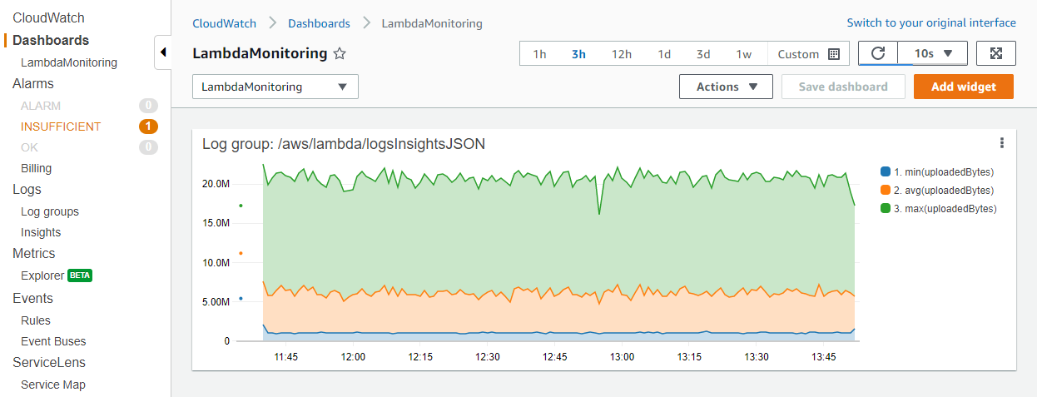Favorite the dashboard with the star icon
Image resolution: width=1037 pixels, height=397 pixels.
[x=340, y=54]
